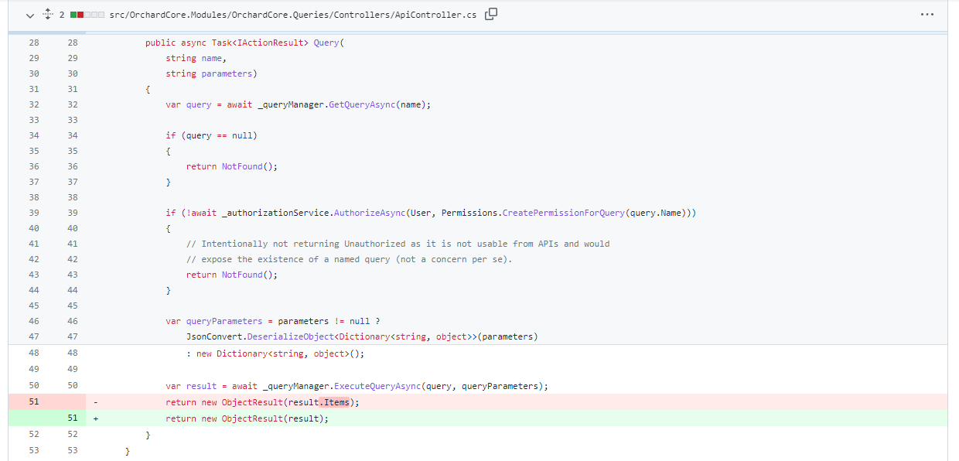The image size is (959, 461).
Task: Click the plus marker on added line
Action: click(95, 418)
